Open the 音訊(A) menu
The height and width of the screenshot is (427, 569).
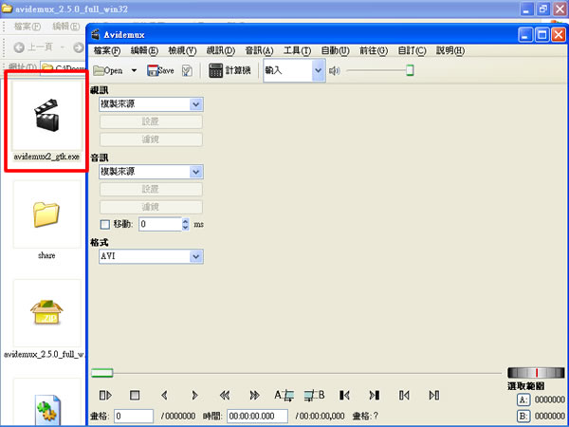click(x=260, y=50)
